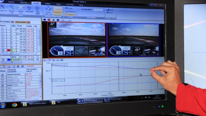Open the playback speed x1 dropdown
This screenshot has height=116, width=206.
pos(66,20)
